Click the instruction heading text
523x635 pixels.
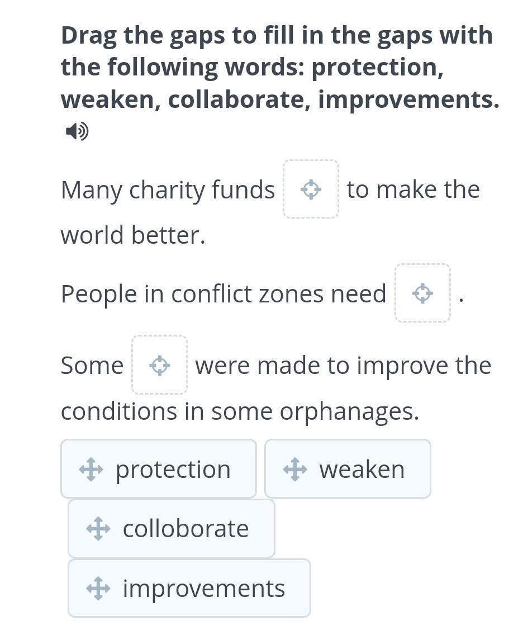280,67
